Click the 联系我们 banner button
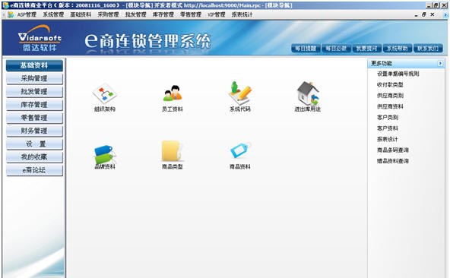The height and width of the screenshot is (278, 450). [428, 48]
